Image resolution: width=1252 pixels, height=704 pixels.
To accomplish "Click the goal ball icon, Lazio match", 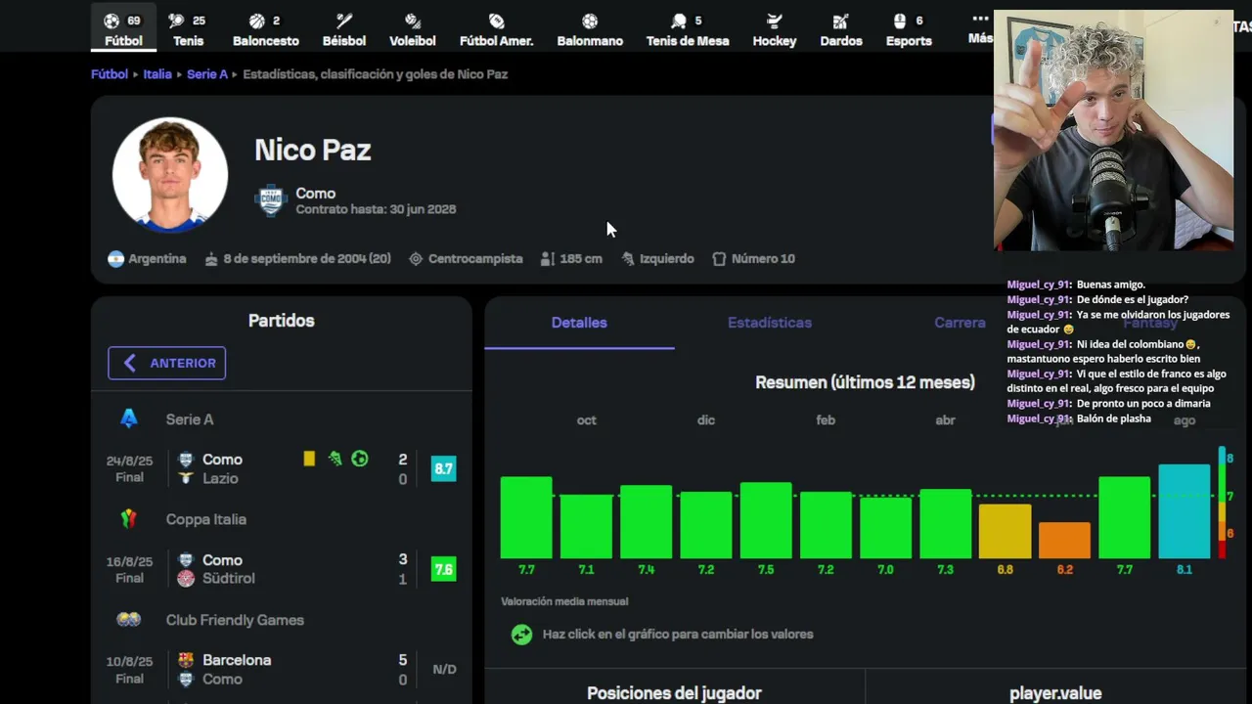I will point(360,459).
